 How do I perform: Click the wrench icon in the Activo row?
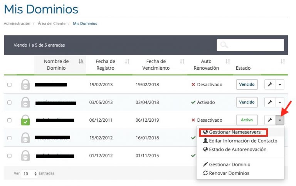[270, 120]
